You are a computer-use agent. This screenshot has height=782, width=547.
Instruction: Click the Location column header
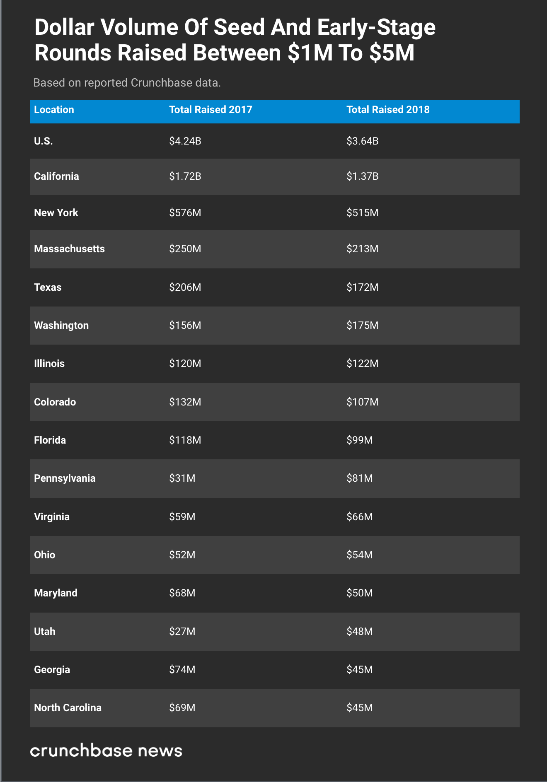click(54, 110)
